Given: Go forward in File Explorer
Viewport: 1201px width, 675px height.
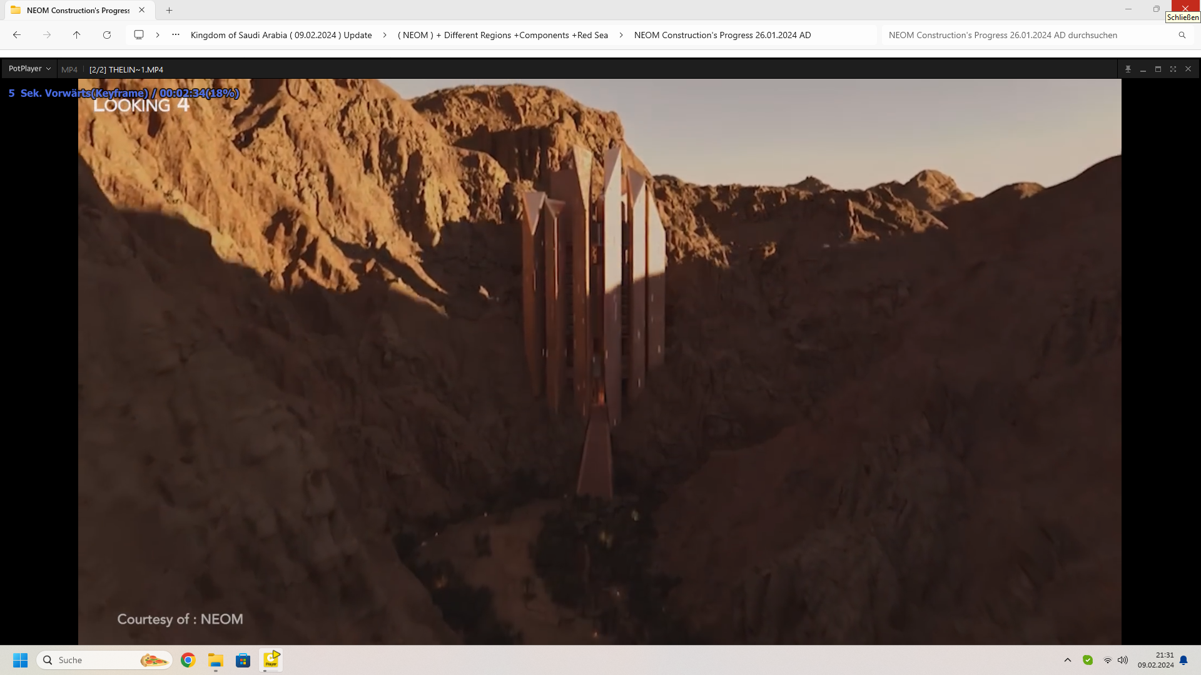Looking at the screenshot, I should click(x=47, y=35).
